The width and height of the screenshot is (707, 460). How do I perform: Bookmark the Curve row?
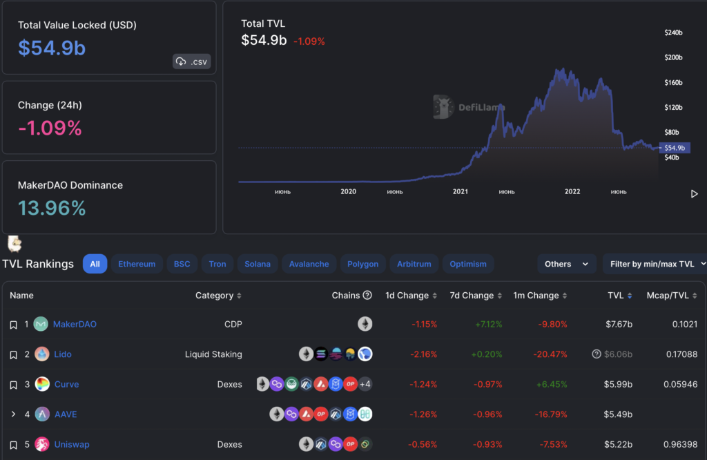coord(14,385)
